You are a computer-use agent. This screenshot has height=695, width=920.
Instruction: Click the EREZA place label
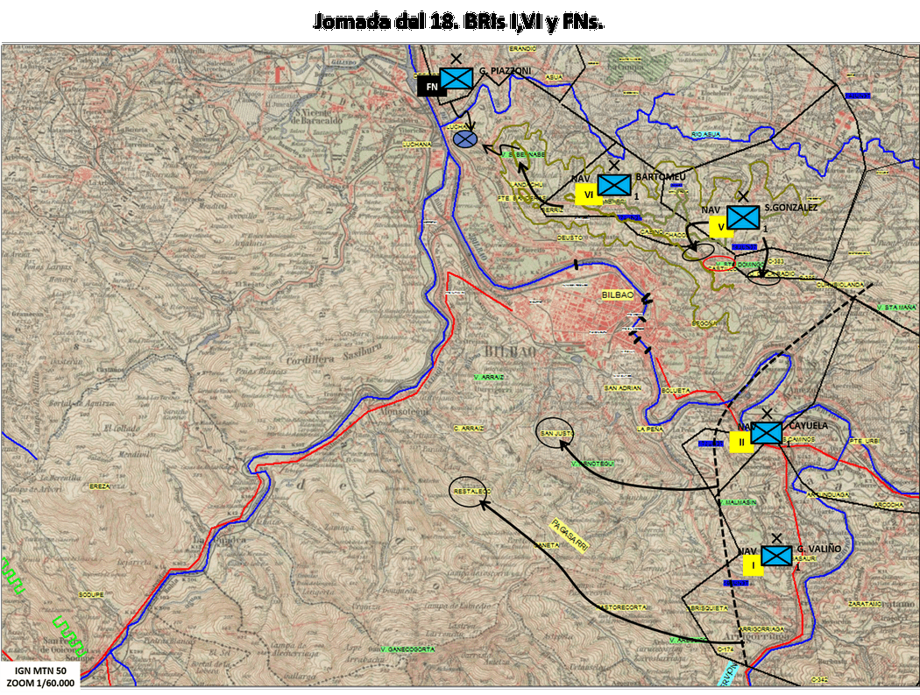point(100,486)
